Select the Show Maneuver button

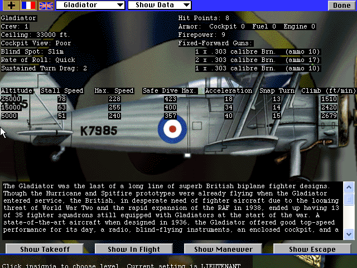pyautogui.click(x=224, y=249)
